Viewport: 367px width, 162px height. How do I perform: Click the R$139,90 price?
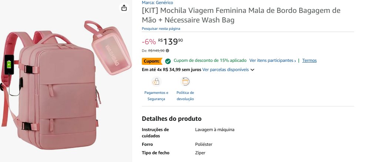point(170,42)
